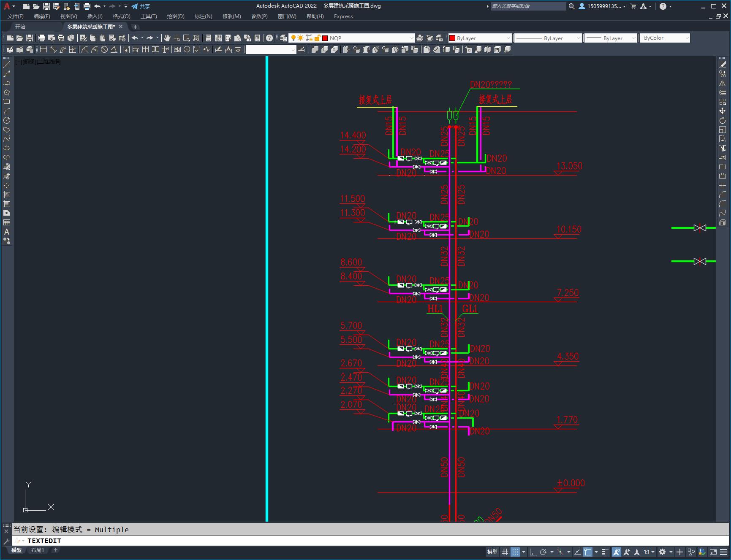Close the 多层建筑采暖施工图 drawing tab
731x560 pixels.
click(121, 27)
